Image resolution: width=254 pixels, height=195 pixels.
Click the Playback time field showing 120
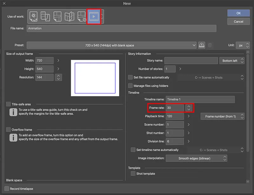point(175,116)
